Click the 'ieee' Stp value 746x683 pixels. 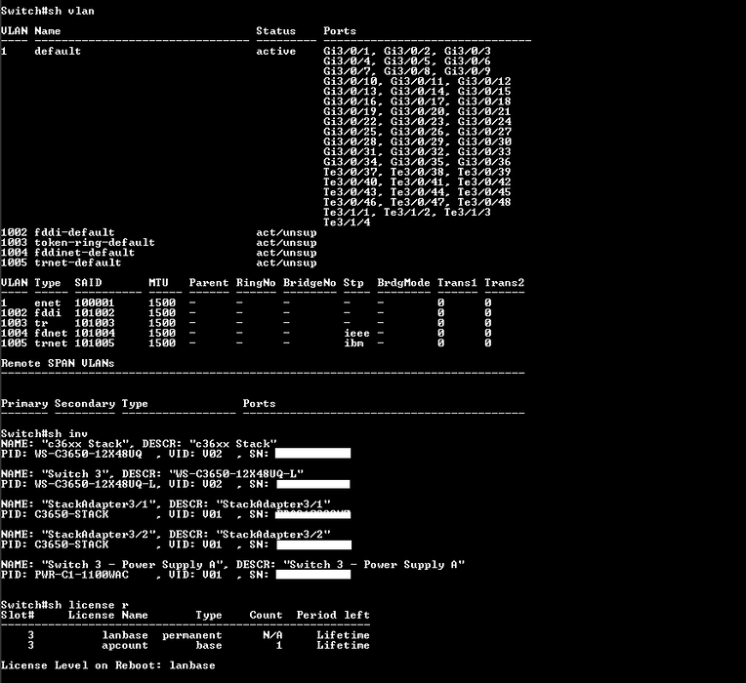click(356, 333)
